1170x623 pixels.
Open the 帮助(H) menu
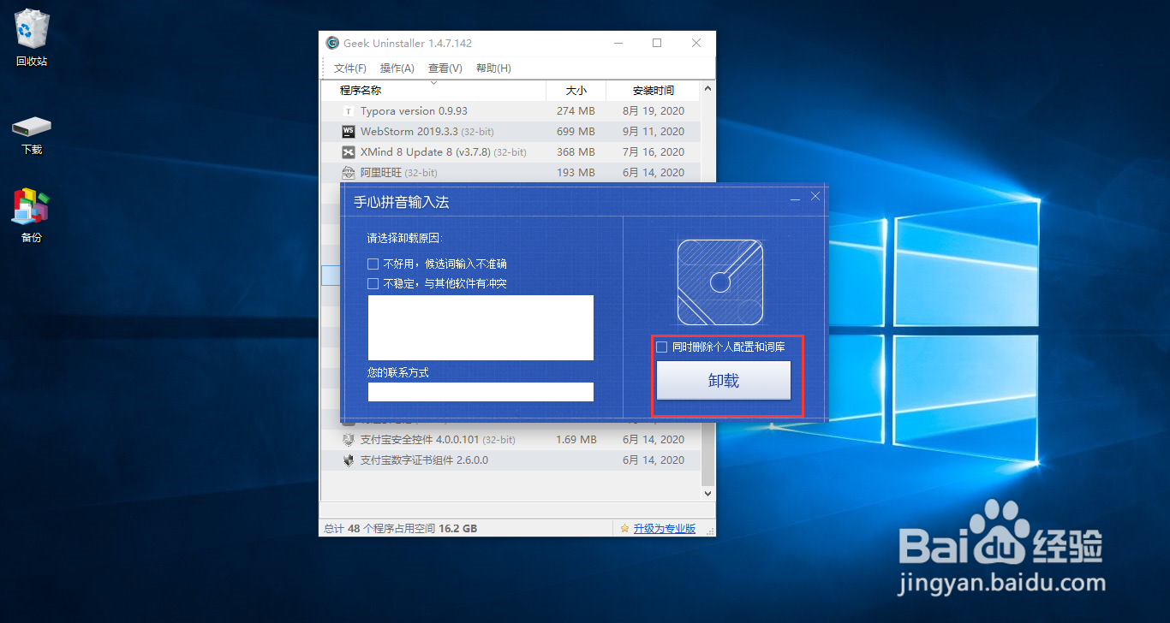(x=493, y=68)
